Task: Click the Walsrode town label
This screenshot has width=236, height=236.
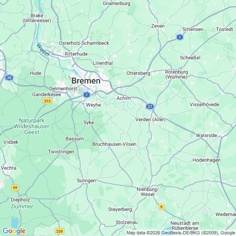Action: pyautogui.click(x=206, y=135)
